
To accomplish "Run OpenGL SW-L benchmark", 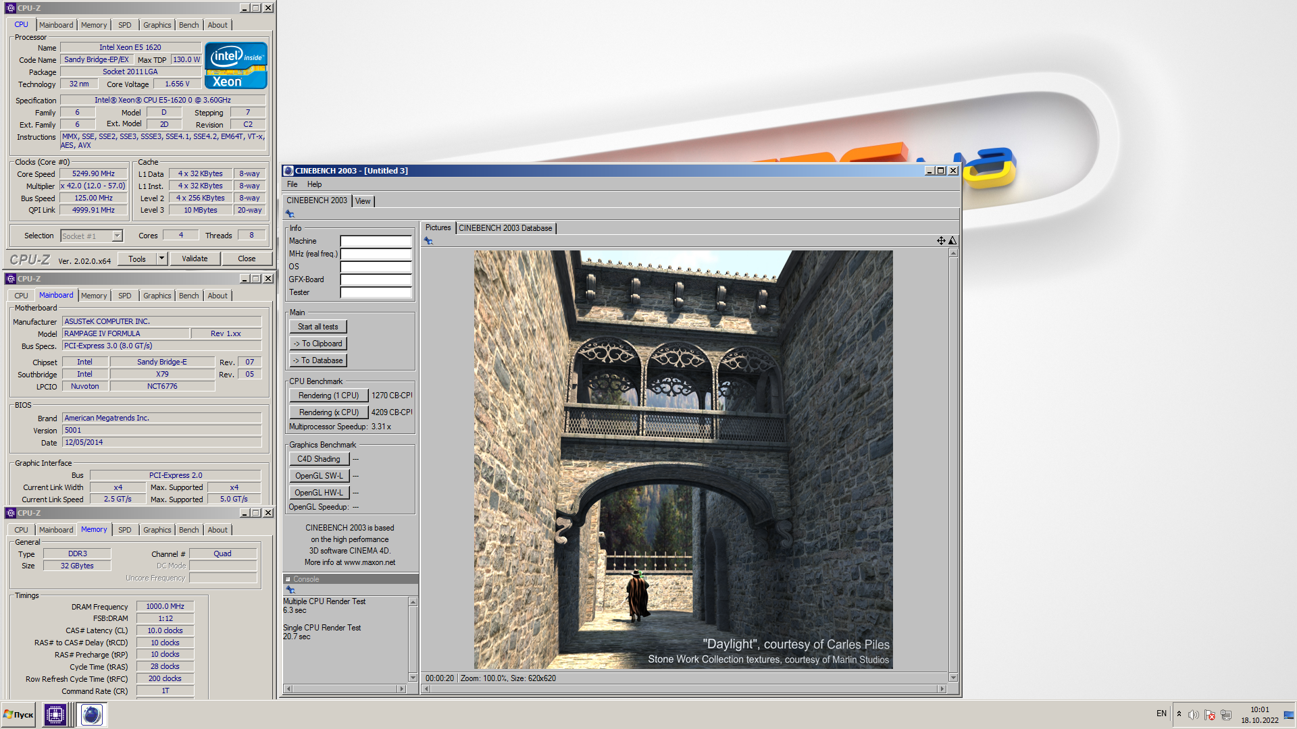I will click(319, 476).
